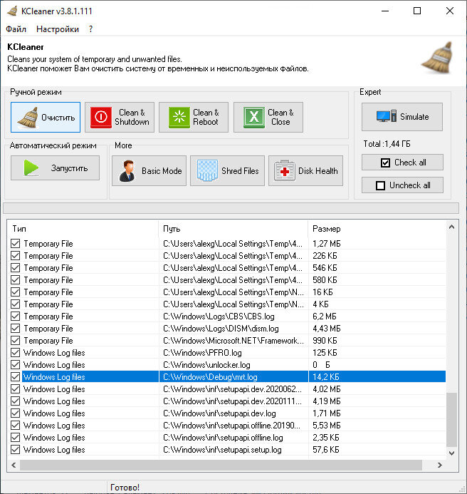
Task: Click the broom icon on Очистить button
Action: point(28,117)
